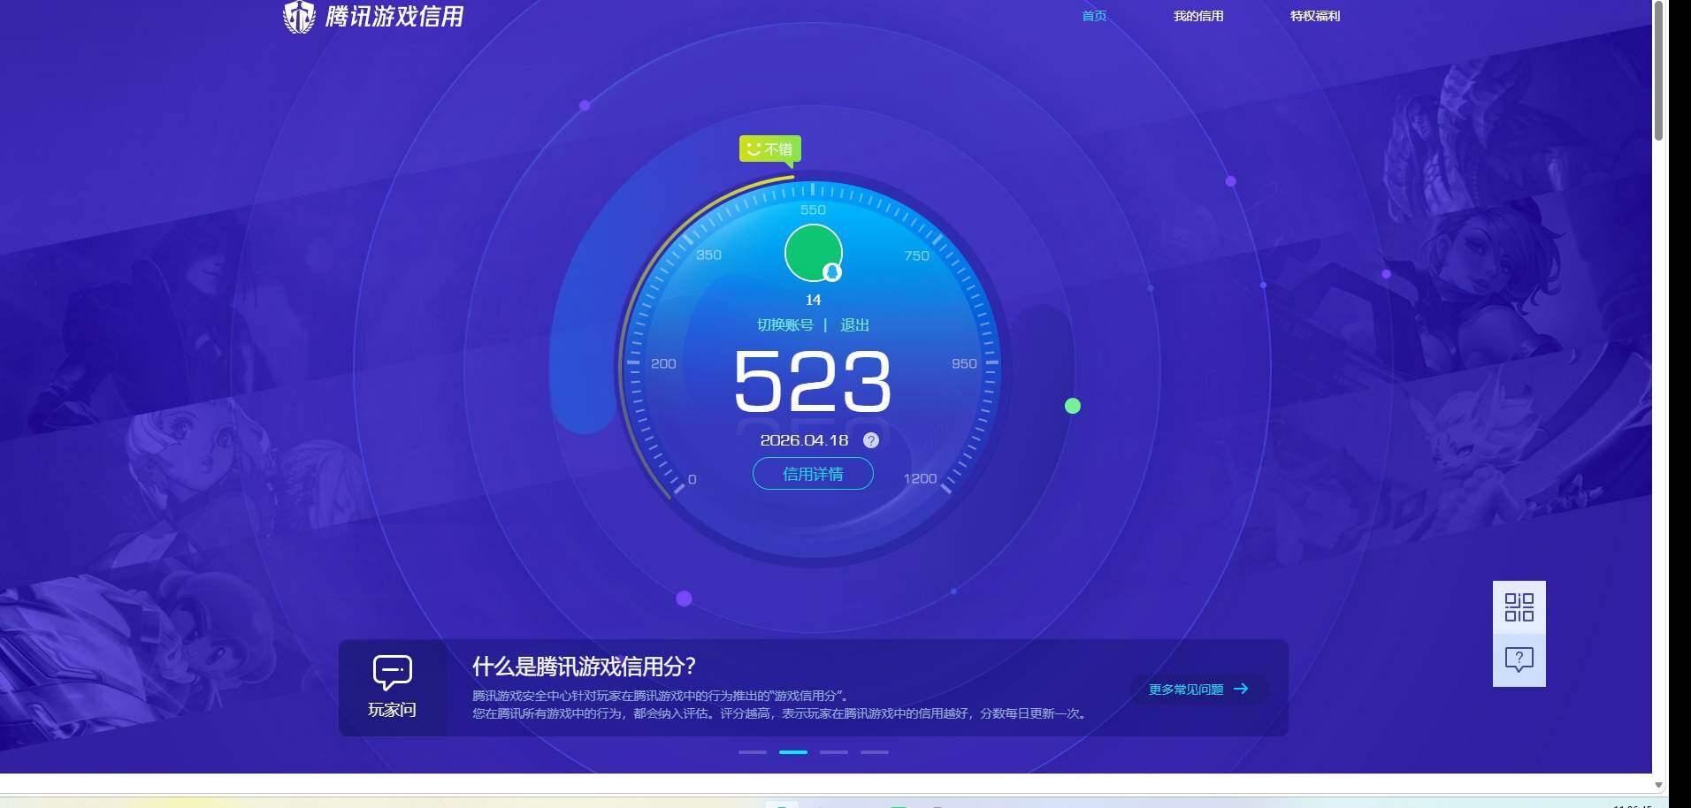Click 切换账号 to change accounts
Image resolution: width=1691 pixels, height=808 pixels.
[x=785, y=324]
